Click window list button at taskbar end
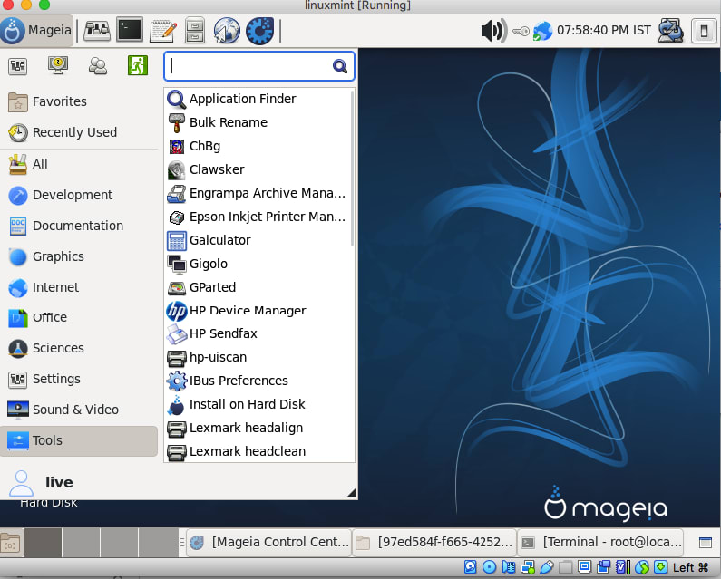Screen dimensions: 721x579 tap(705, 543)
